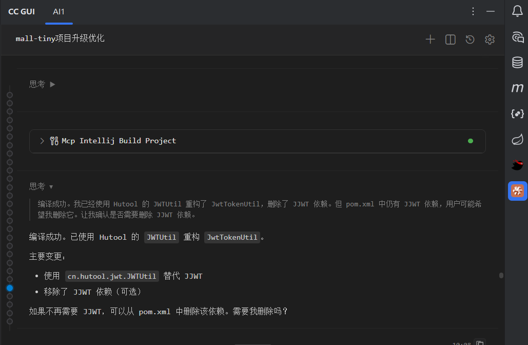Toggle the split-pane view icon

(450, 39)
